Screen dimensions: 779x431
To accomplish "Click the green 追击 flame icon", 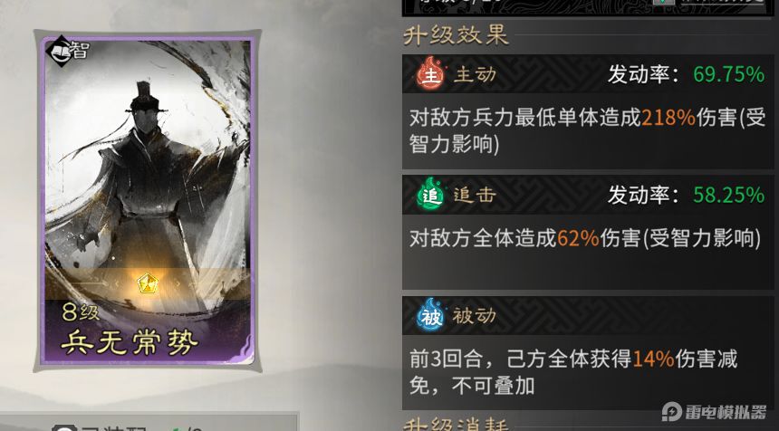I will click(x=429, y=194).
